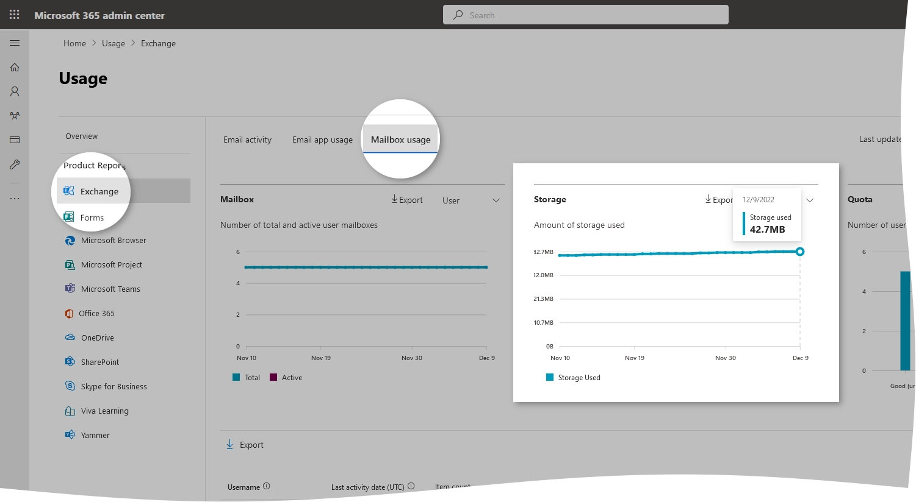Click in the Search input field
The height and width of the screenshot is (502, 916).
pos(586,15)
